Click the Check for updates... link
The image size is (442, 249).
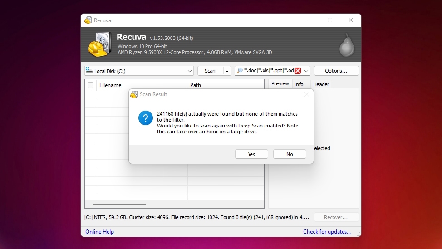point(327,231)
